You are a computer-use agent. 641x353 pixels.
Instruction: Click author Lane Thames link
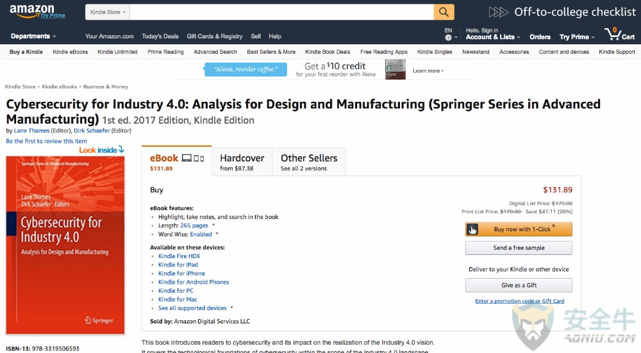(31, 131)
